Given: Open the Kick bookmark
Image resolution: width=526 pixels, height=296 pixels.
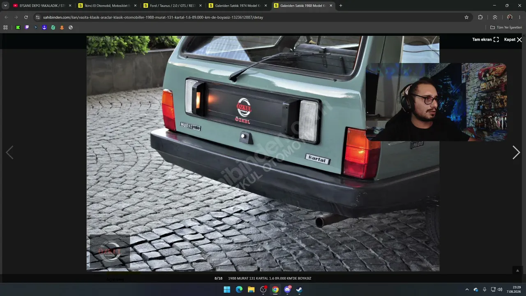Looking at the screenshot, I should pos(18,28).
